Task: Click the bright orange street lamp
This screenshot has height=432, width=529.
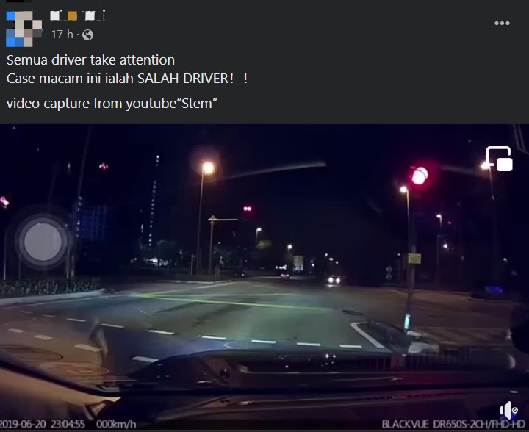Action: tap(208, 168)
